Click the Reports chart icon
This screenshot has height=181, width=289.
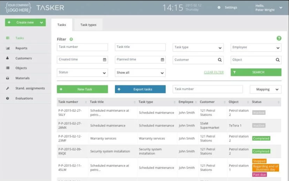[8, 48]
